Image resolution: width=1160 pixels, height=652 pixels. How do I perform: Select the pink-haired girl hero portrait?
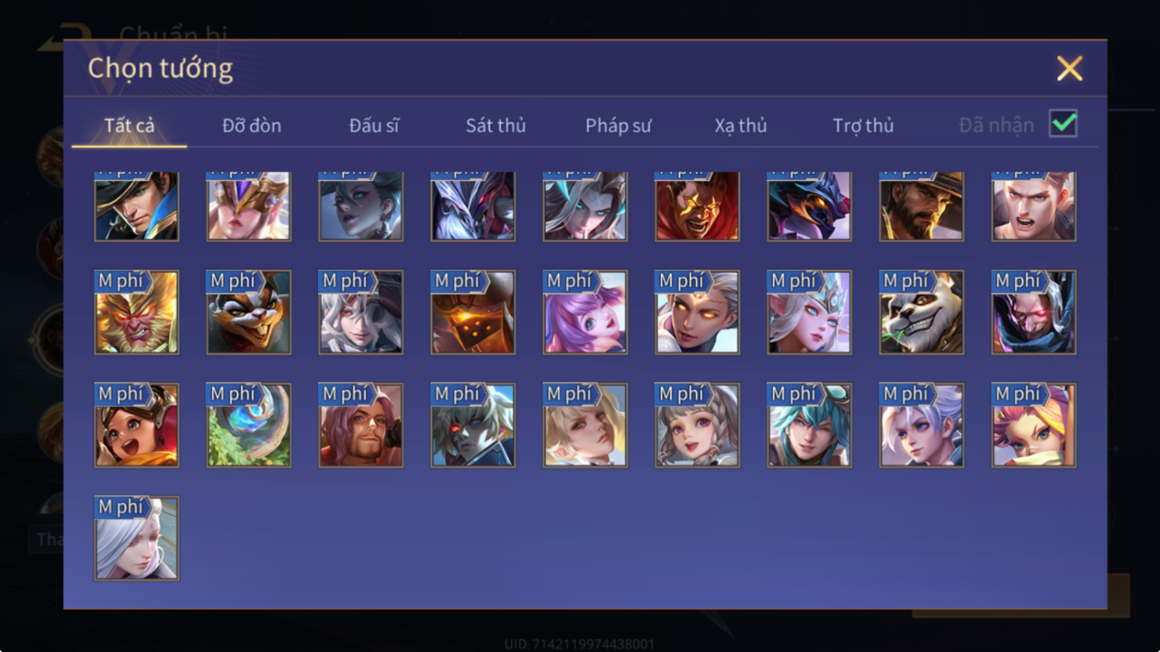tap(585, 312)
